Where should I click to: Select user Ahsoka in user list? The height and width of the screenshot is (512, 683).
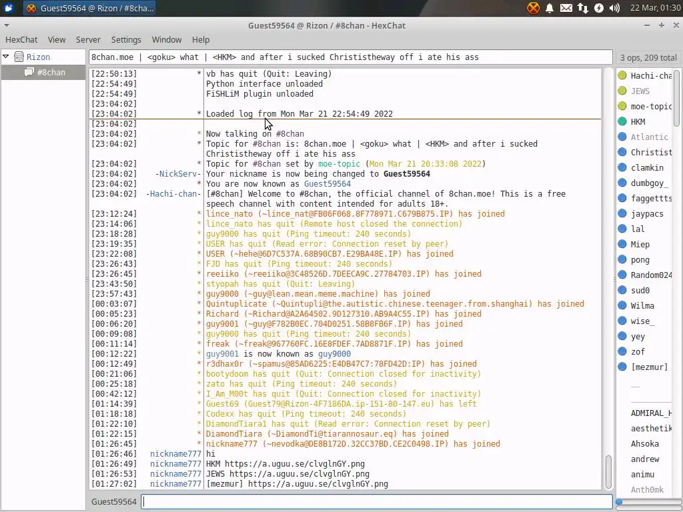tap(645, 443)
